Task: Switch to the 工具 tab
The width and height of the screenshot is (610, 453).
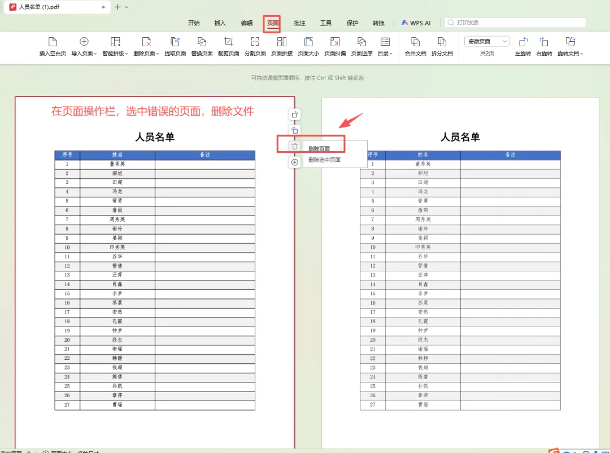Action: [x=326, y=23]
